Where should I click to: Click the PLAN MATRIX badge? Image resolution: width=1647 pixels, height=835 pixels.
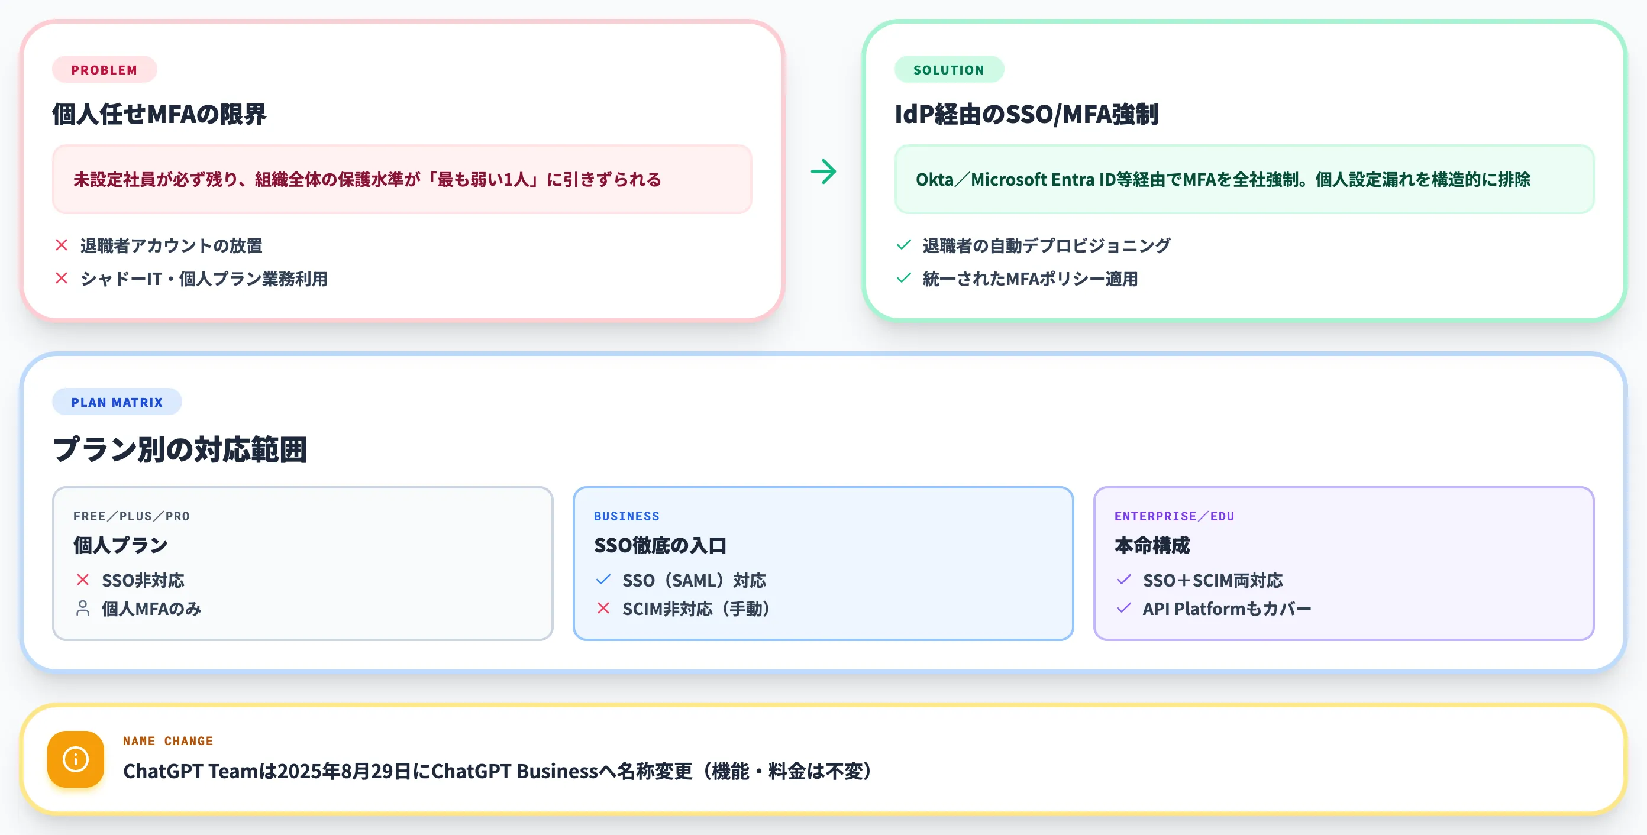(117, 402)
